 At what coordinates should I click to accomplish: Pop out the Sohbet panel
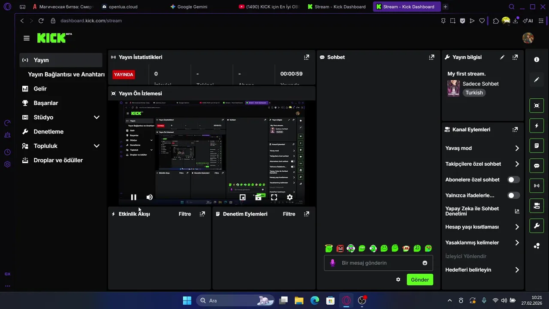[431, 57]
